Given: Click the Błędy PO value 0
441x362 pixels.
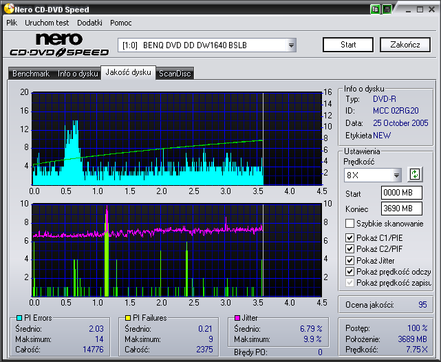Looking at the screenshot, I should [x=320, y=352].
